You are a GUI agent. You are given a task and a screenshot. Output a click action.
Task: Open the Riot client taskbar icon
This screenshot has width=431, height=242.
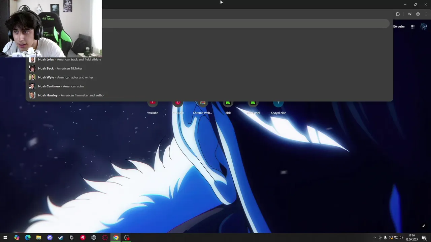[83, 238]
